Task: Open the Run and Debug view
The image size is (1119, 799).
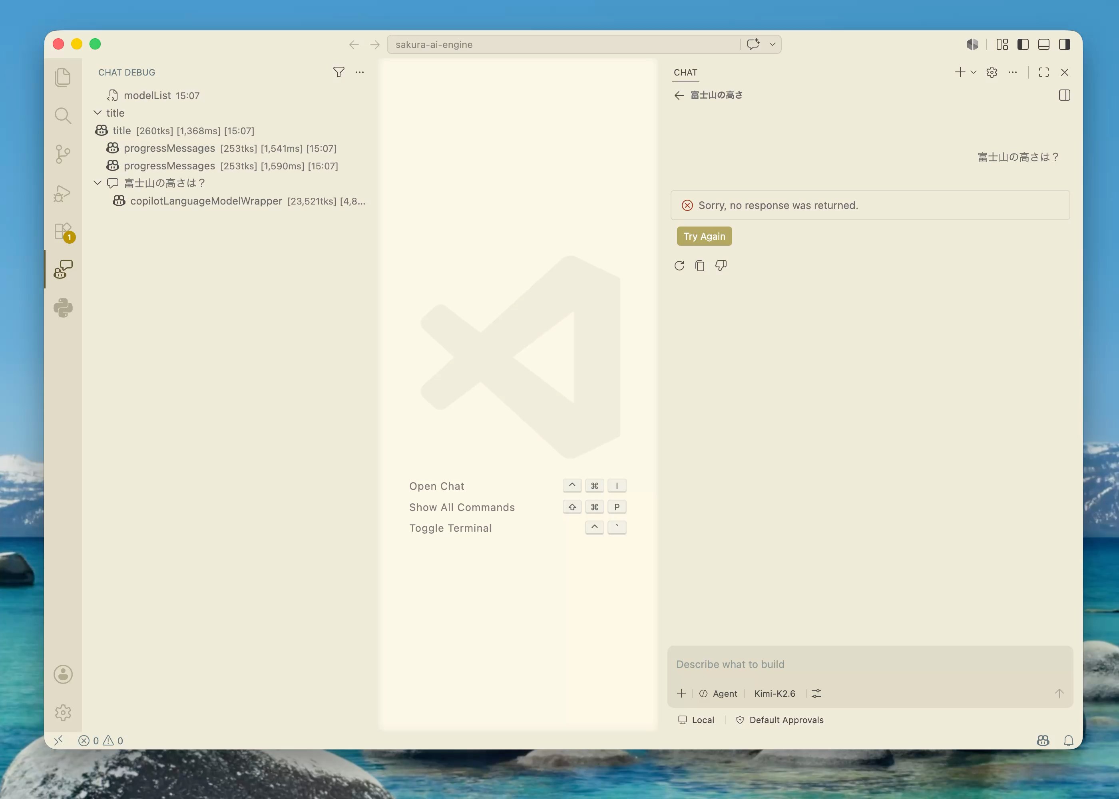Action: 63,193
